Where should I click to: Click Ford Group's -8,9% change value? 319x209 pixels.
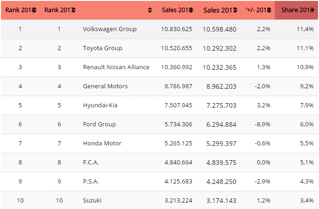(x=262, y=124)
